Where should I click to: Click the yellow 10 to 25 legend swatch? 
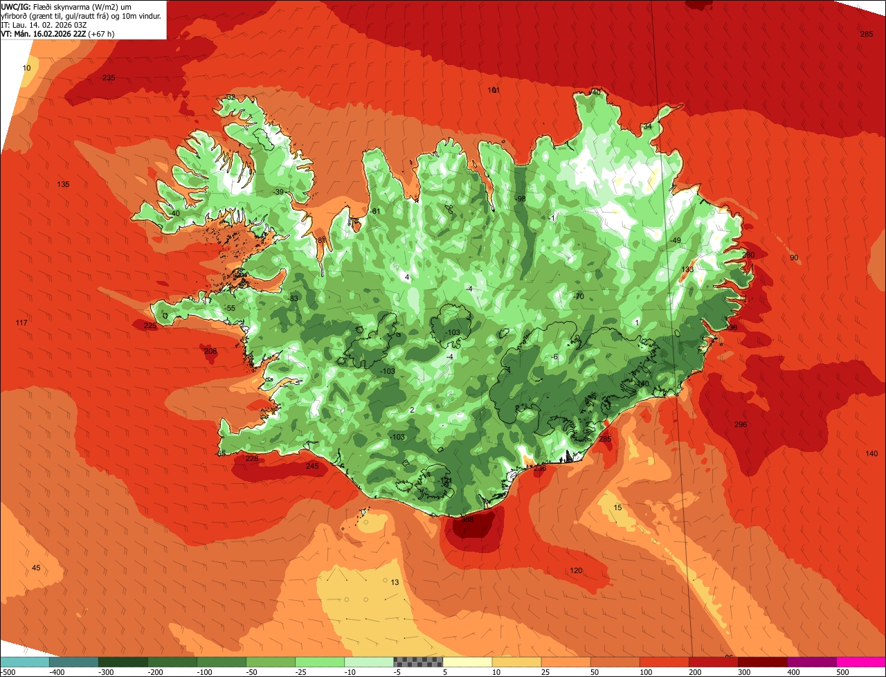(516, 662)
